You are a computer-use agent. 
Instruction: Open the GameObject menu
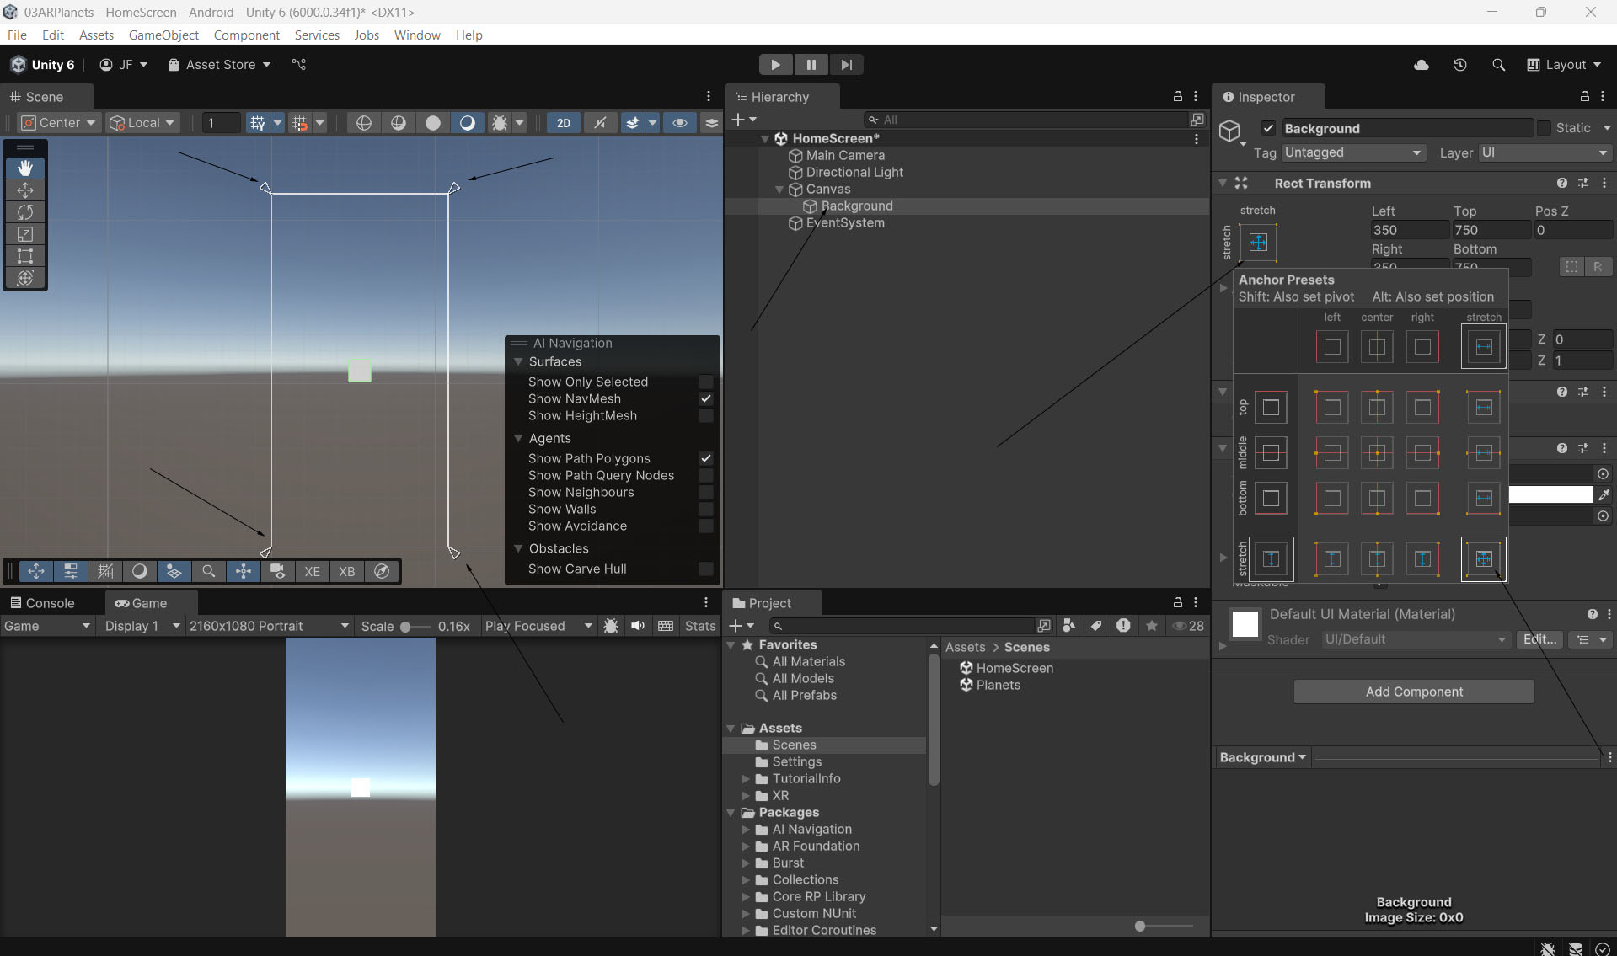click(163, 35)
